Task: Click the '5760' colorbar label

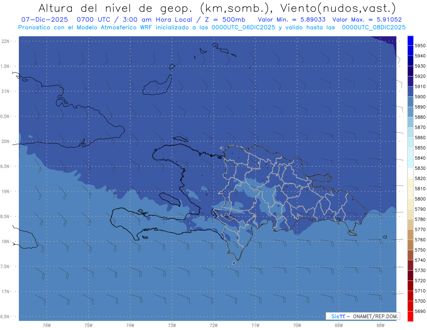Action: (x=420, y=240)
